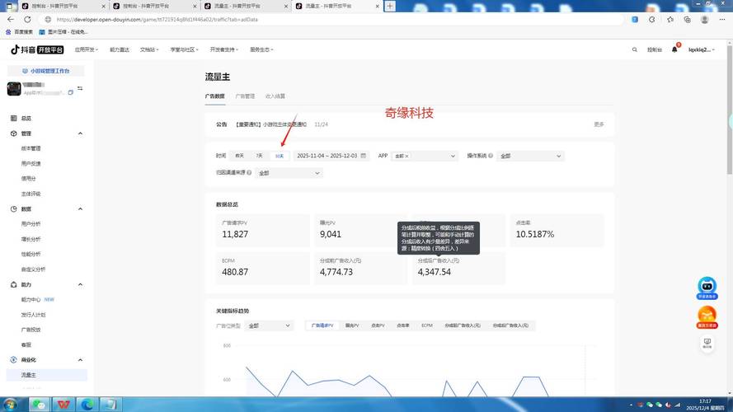Switch to the 收入结算 tab

[275, 96]
